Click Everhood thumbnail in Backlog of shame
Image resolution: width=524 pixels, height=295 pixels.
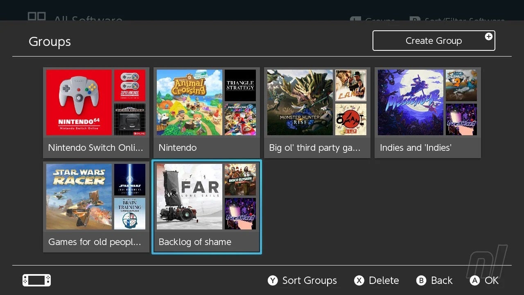click(x=240, y=213)
